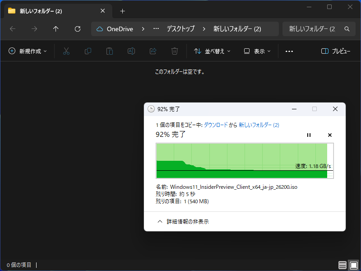Click the Copy icon in the toolbar

coord(88,51)
